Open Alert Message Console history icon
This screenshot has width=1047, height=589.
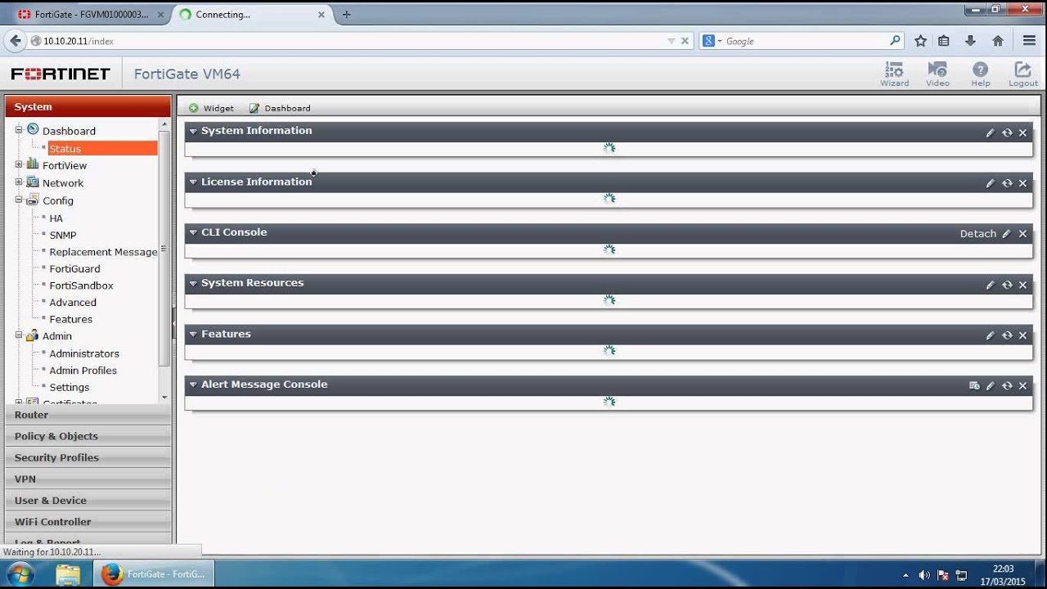tap(974, 386)
